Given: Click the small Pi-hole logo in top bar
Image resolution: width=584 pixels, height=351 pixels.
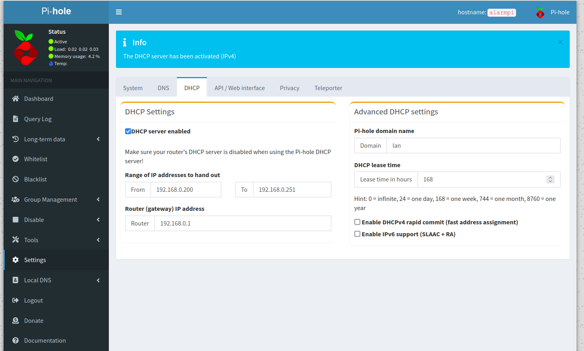Looking at the screenshot, I should (540, 12).
